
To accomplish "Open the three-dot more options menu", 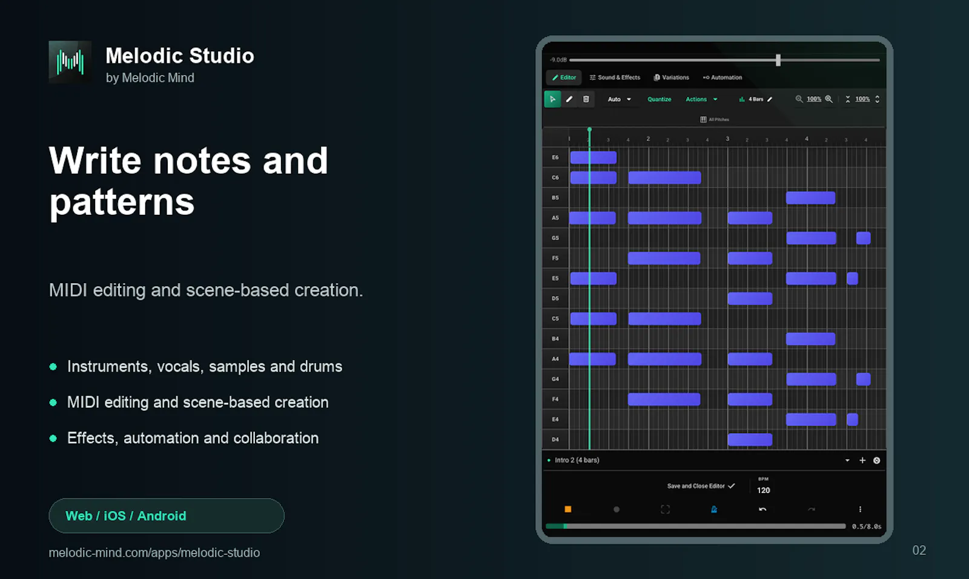I will pyautogui.click(x=860, y=509).
